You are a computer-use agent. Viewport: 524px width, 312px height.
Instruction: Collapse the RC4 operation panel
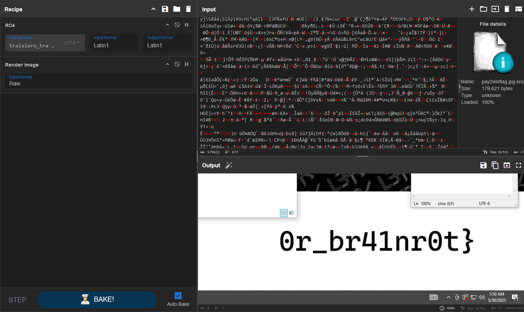point(167,25)
